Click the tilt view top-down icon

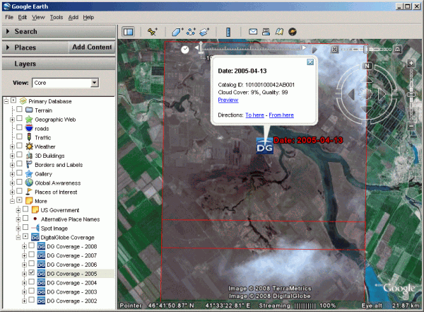click(334, 50)
